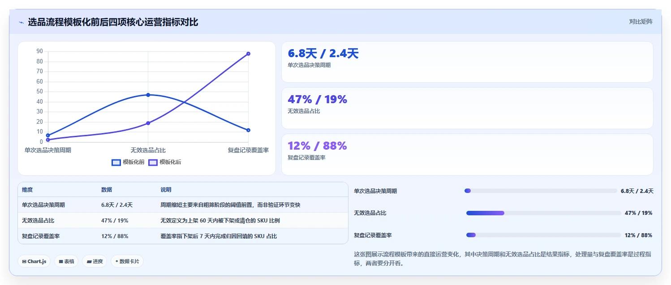Screen dimensions: 671x285
Task: Select the 表格 tag chip
Action: [66, 261]
